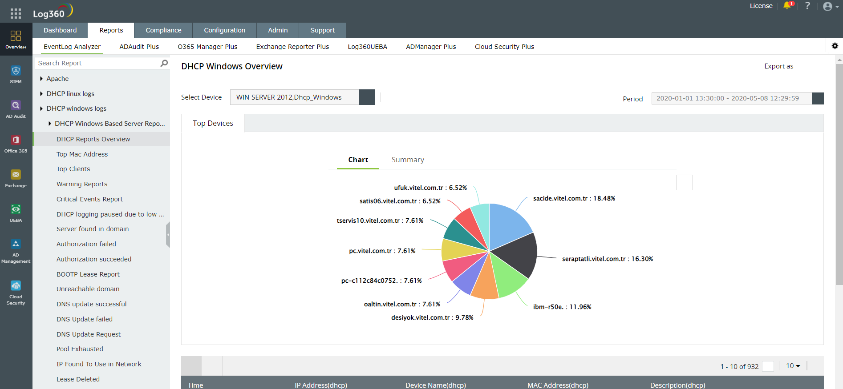Open the Period calendar picker button
The image size is (843, 389).
click(x=818, y=98)
